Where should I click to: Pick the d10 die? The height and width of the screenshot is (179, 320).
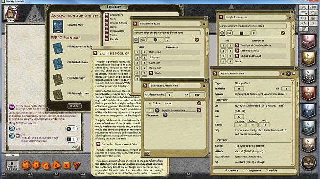coord(46,165)
